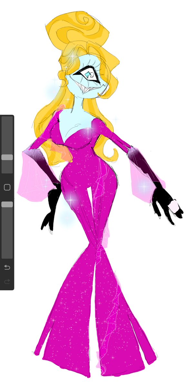Tap the brush opacity slider handle
This screenshot has width=195, height=387.
click(7, 204)
